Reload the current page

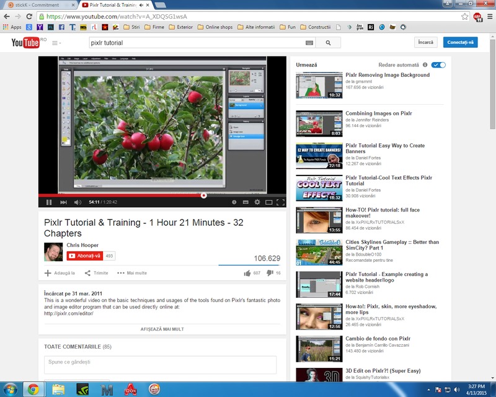pos(29,17)
